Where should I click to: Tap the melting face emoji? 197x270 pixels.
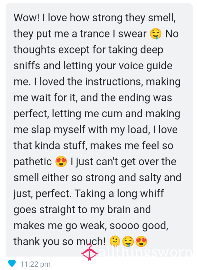tap(115, 242)
